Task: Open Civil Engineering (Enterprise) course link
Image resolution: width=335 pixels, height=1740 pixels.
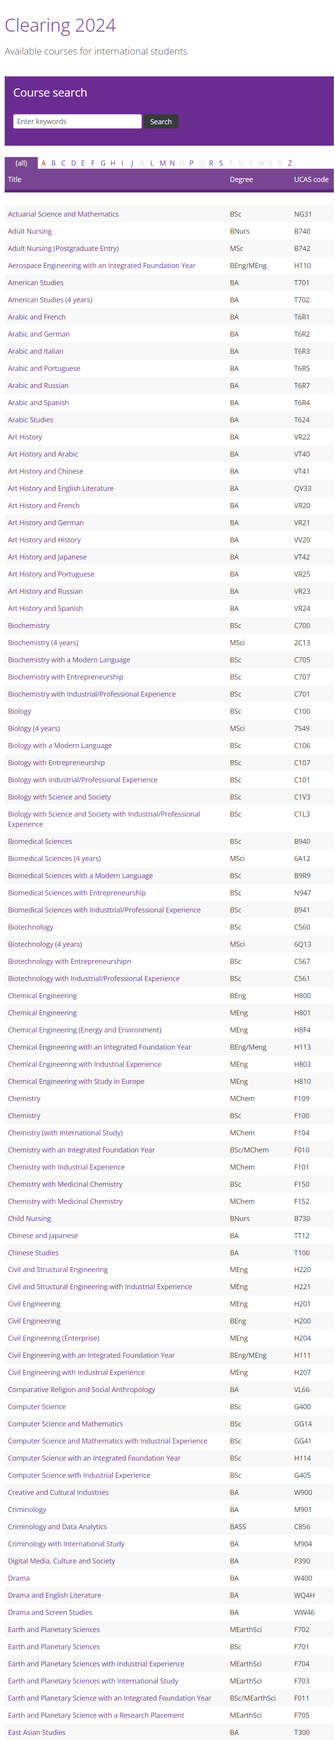Action: (x=53, y=1339)
